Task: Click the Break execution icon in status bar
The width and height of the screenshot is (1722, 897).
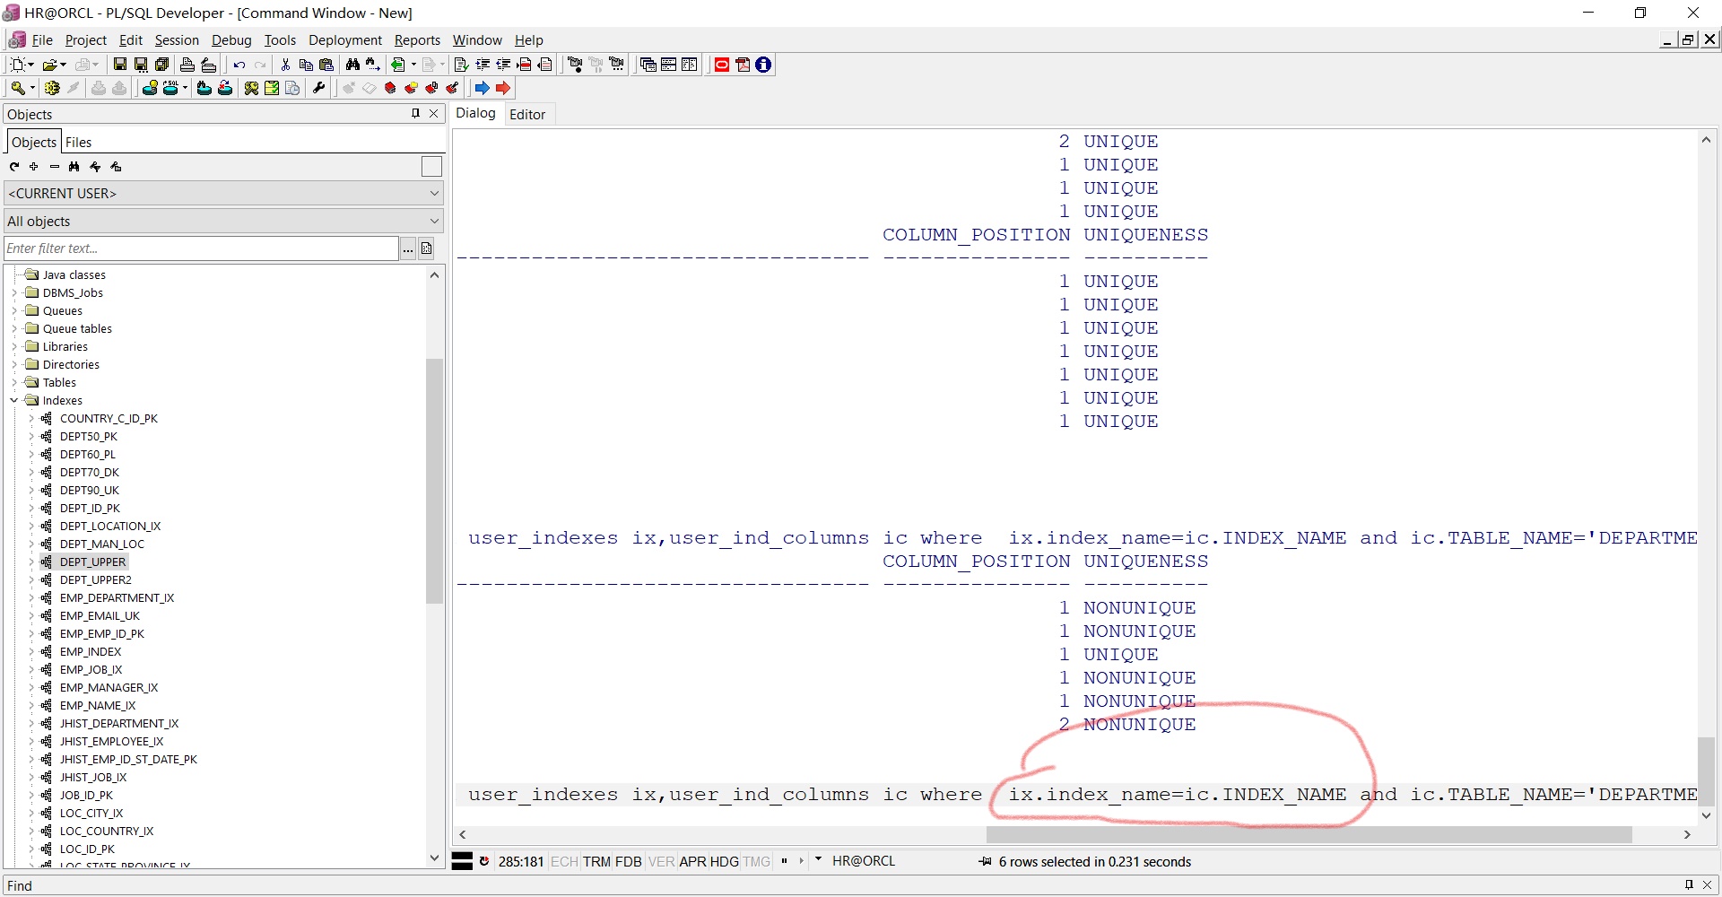Action: pyautogui.click(x=484, y=862)
